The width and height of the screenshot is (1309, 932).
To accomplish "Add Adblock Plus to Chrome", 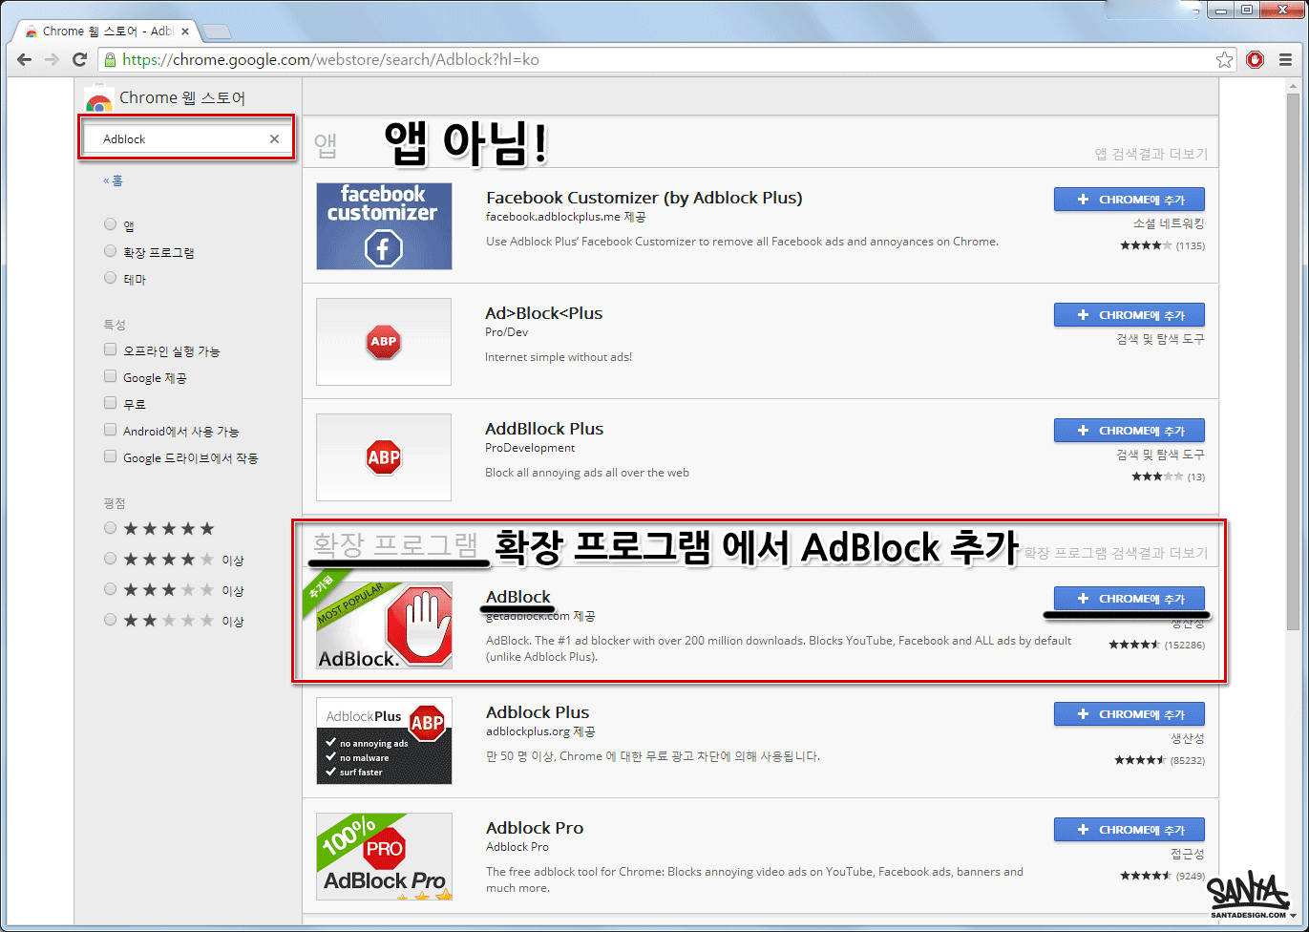I will tap(1130, 714).
